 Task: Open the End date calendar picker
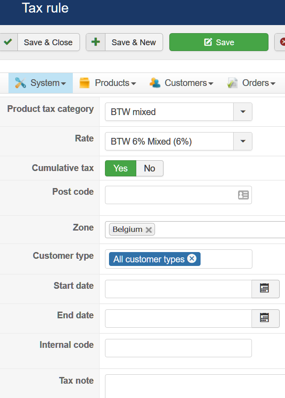pos(265,318)
